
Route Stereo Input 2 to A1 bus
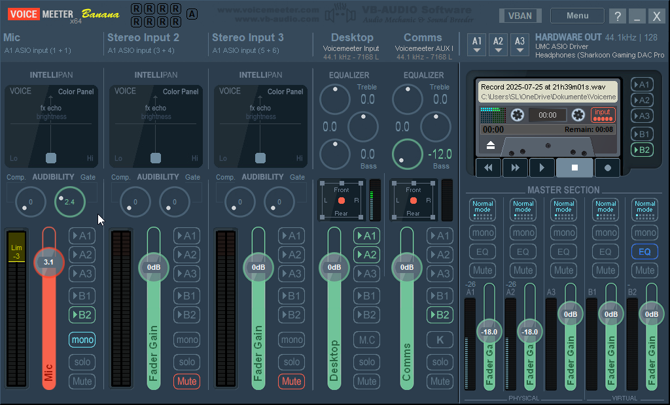tap(186, 236)
